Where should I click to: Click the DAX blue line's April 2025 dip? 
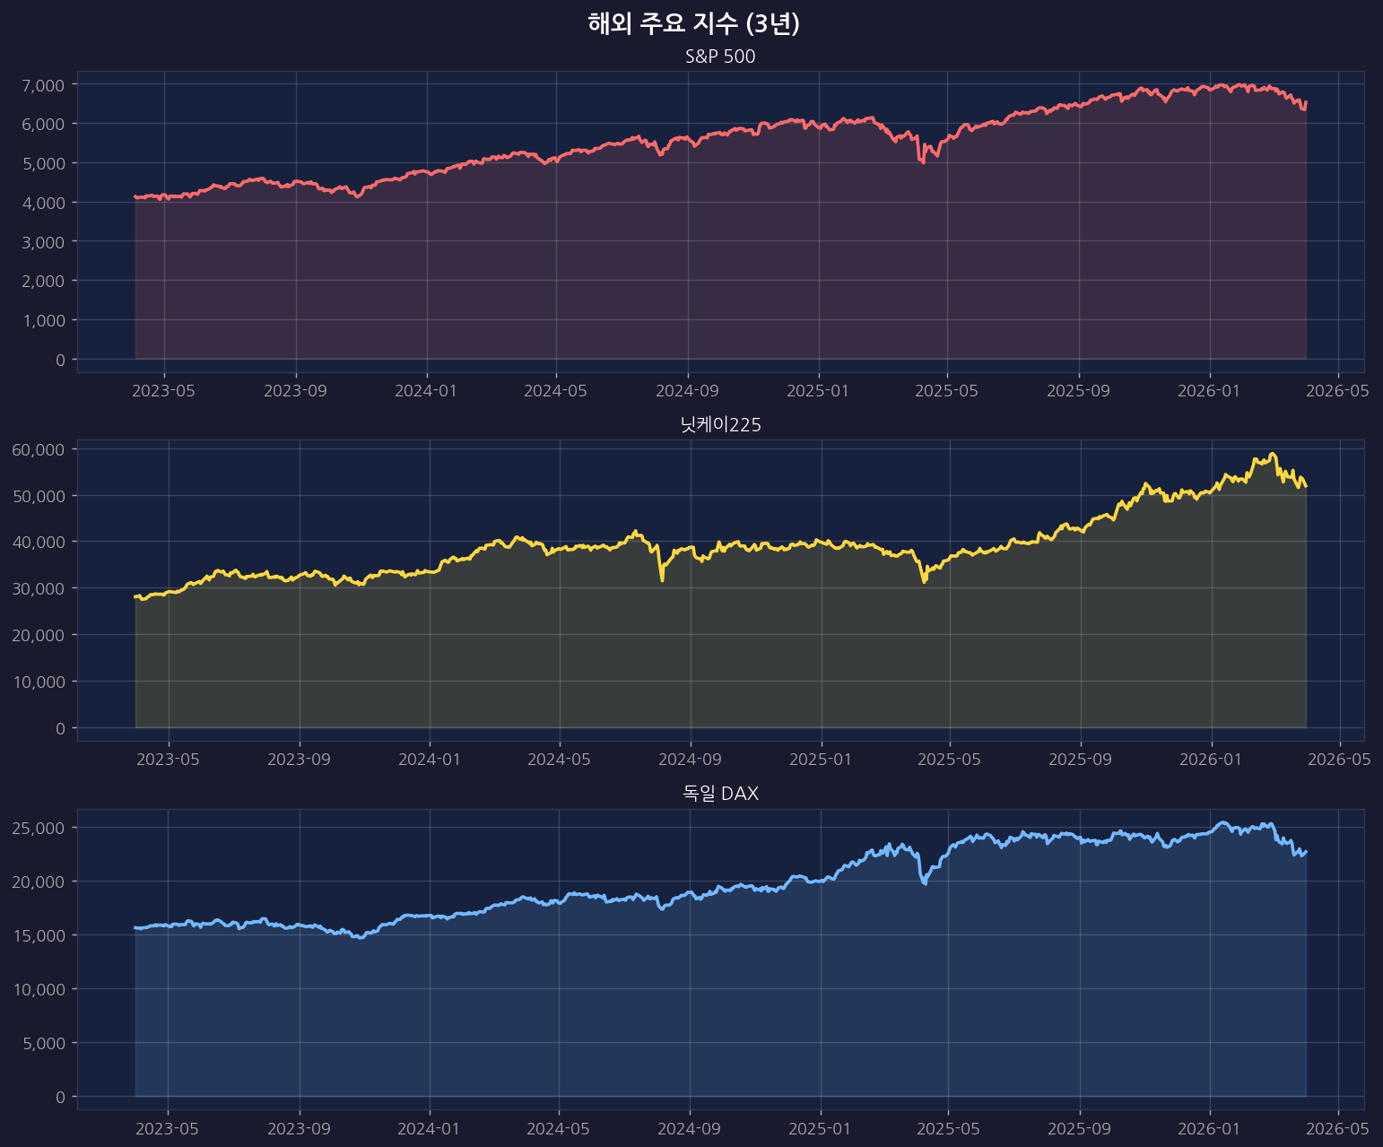point(925,884)
